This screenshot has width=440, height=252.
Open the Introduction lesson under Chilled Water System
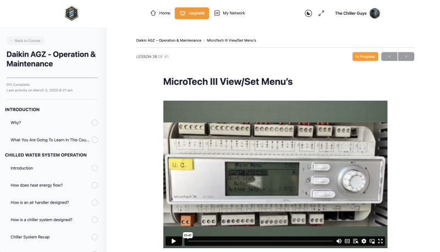pos(21,168)
